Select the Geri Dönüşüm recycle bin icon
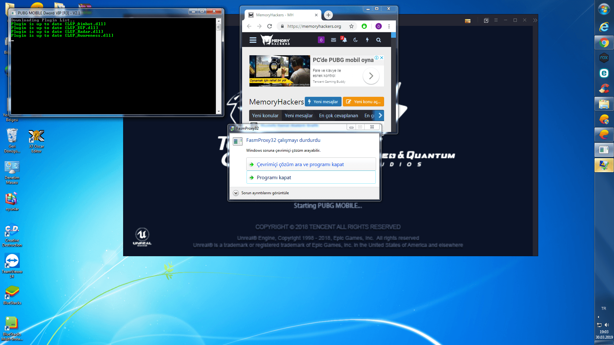The width and height of the screenshot is (614, 345). tap(12, 140)
